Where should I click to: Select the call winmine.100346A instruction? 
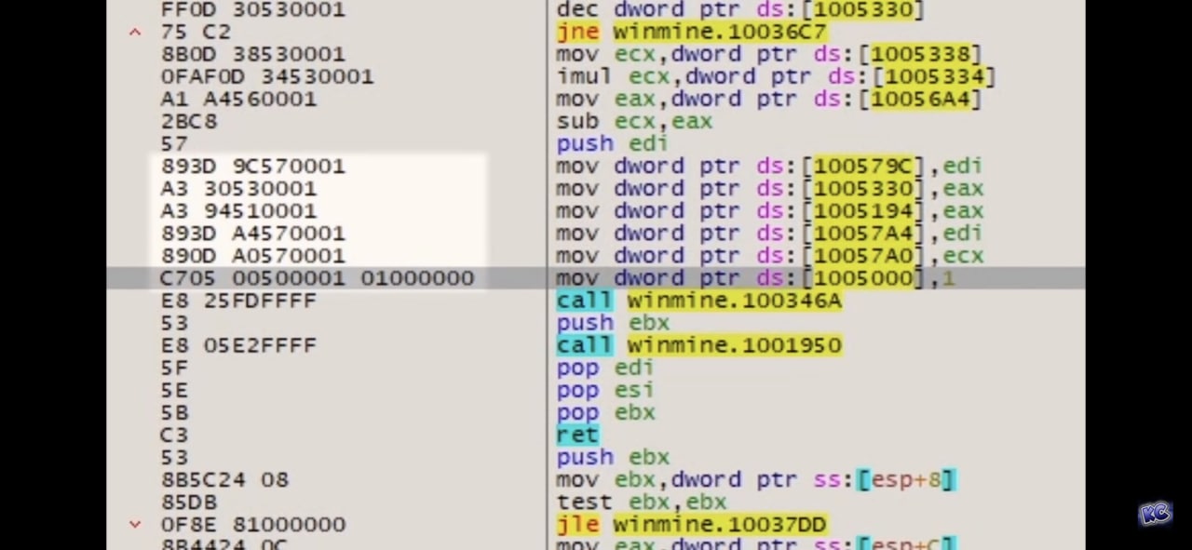pyautogui.click(x=699, y=300)
